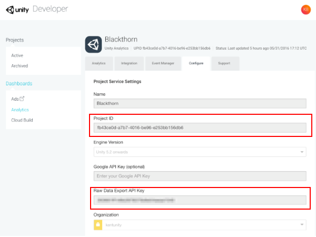316x237 pixels.
Task: Open Archived projects list
Action: (x=19, y=66)
